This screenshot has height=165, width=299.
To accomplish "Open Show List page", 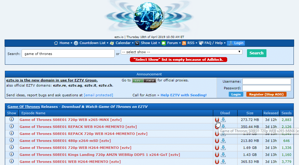I will (149, 43).
